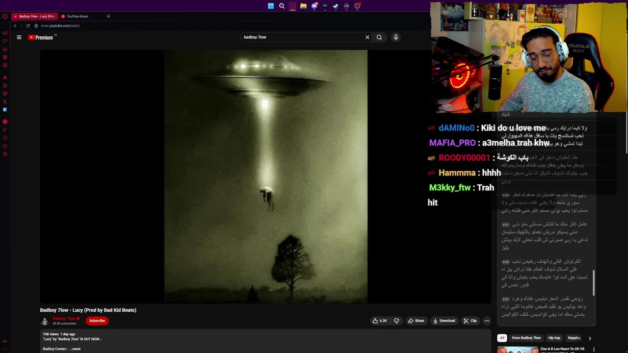Like the video (6.3K)

[x=380, y=321]
